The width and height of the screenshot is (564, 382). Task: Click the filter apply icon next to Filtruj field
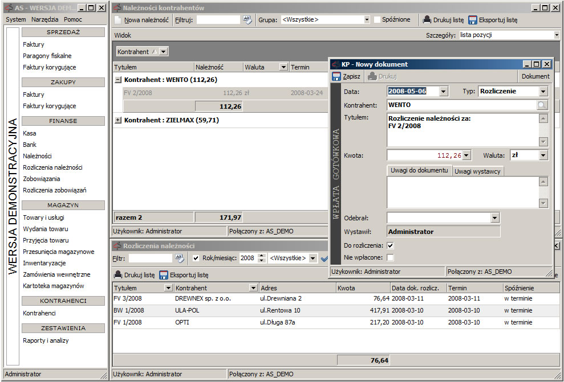(x=247, y=20)
